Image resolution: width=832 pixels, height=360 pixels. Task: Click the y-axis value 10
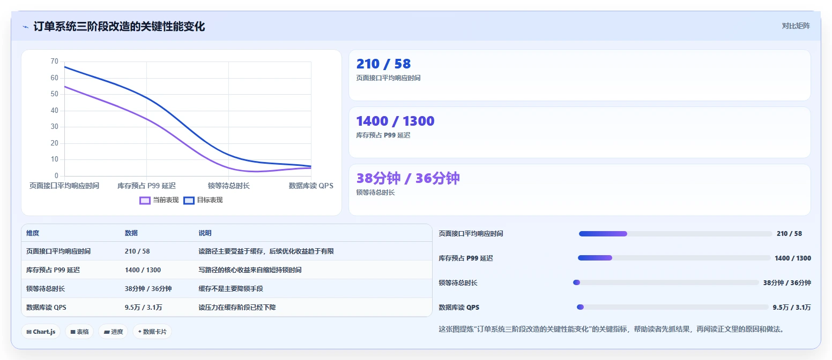(x=54, y=159)
